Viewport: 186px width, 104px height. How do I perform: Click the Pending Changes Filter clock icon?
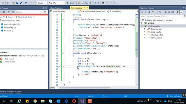coord(160,12)
